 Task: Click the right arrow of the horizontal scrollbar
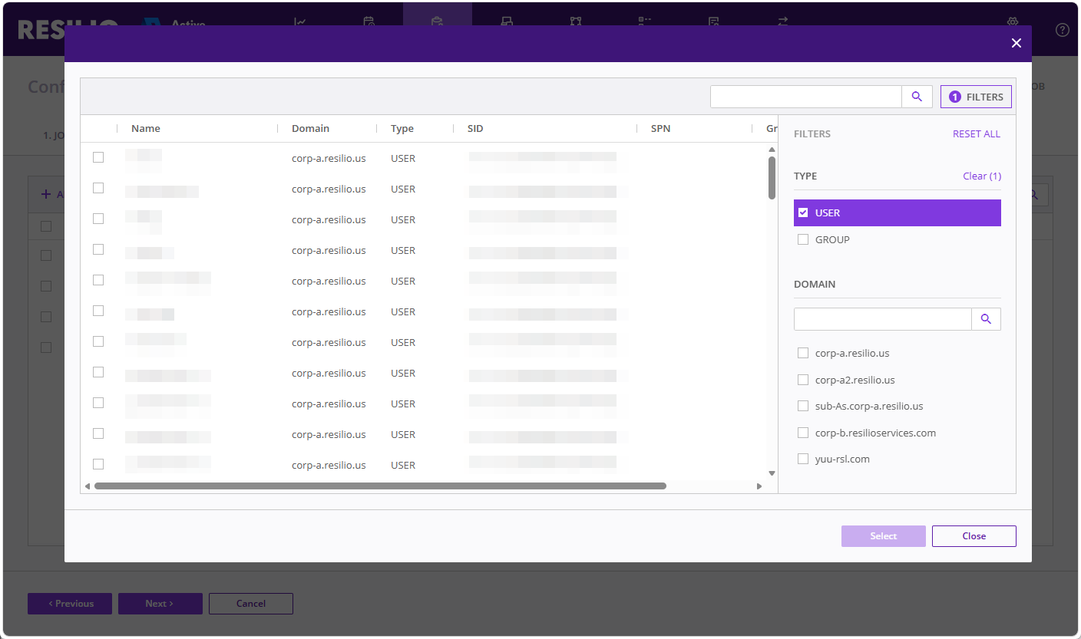pyautogui.click(x=759, y=486)
